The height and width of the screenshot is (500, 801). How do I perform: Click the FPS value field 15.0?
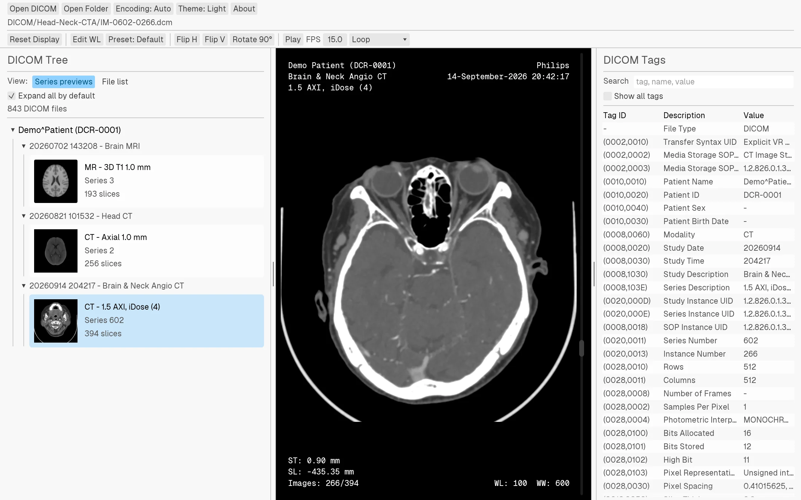click(335, 39)
